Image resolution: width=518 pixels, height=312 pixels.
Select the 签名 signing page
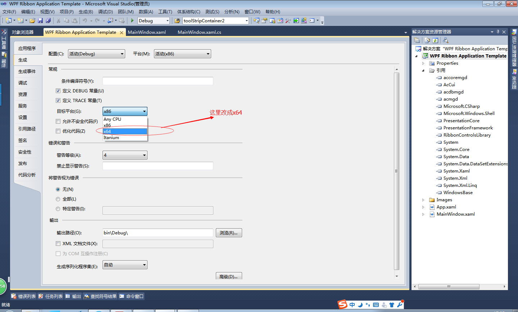[23, 141]
